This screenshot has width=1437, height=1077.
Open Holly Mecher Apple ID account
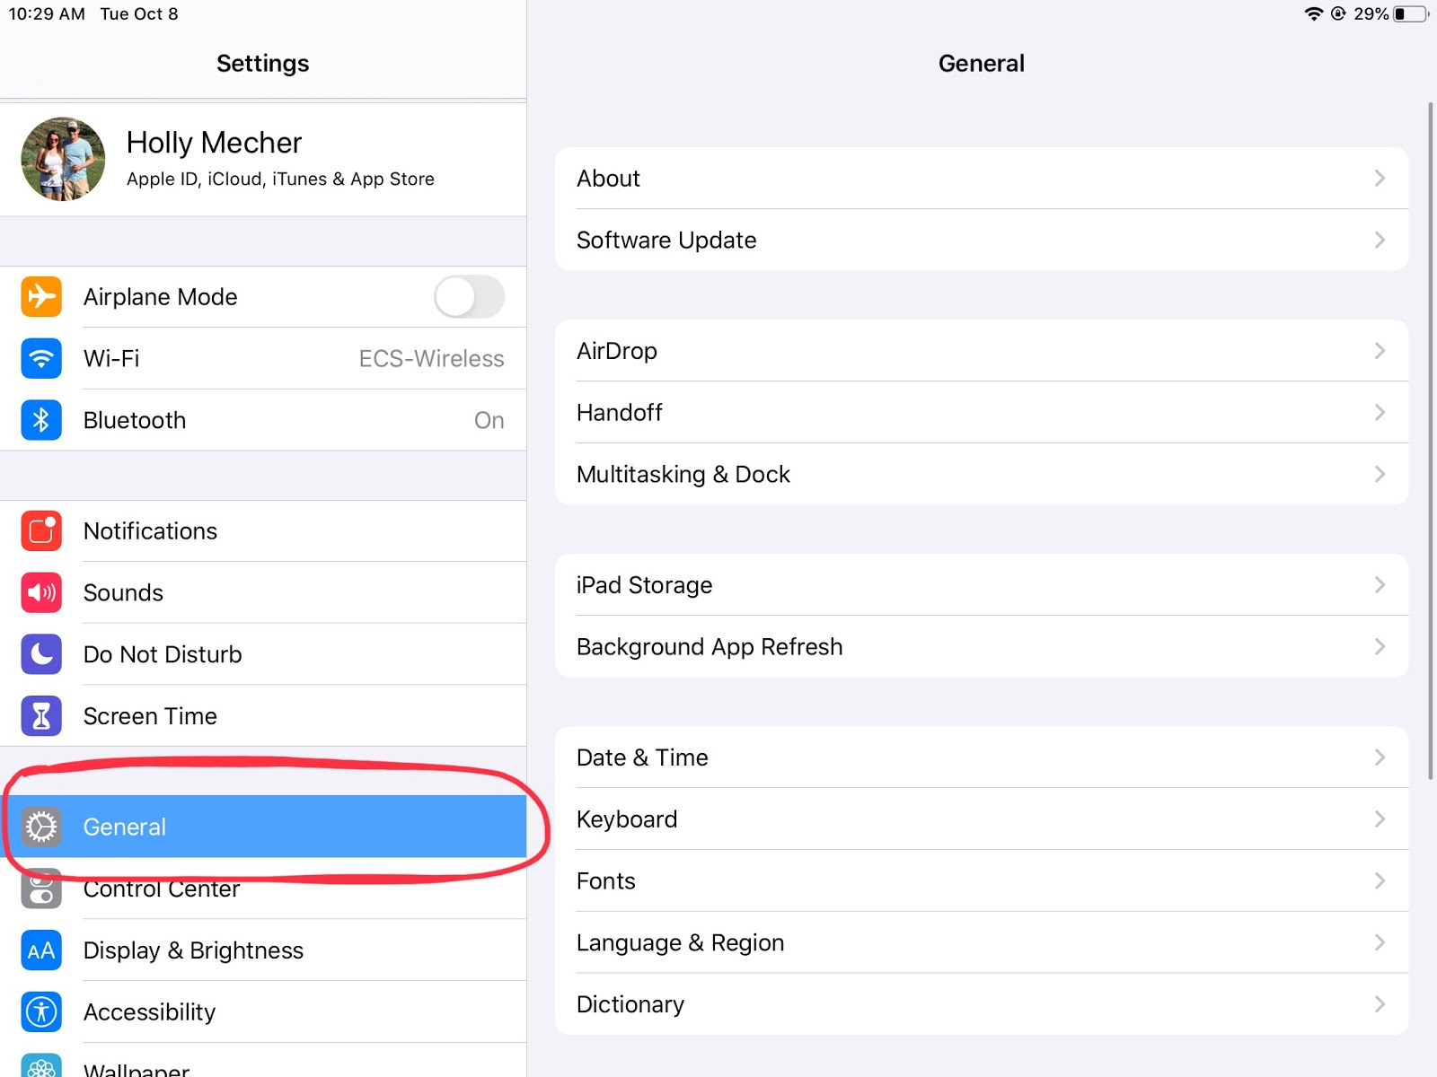(263, 160)
